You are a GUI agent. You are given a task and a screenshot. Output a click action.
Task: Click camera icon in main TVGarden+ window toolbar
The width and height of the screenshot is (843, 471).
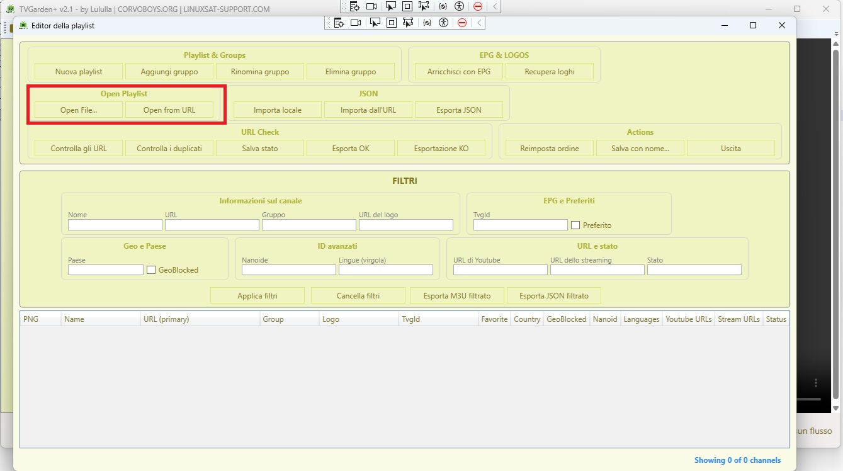(x=371, y=6)
